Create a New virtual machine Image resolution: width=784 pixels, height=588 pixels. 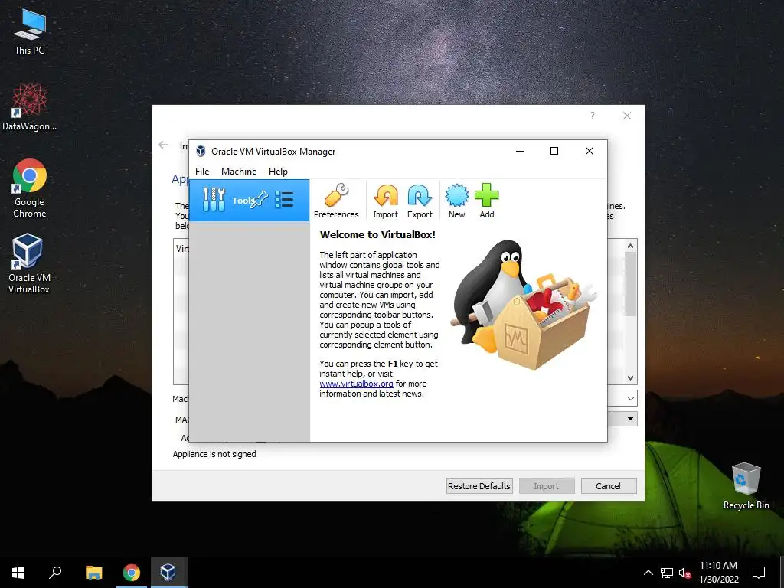click(x=456, y=201)
